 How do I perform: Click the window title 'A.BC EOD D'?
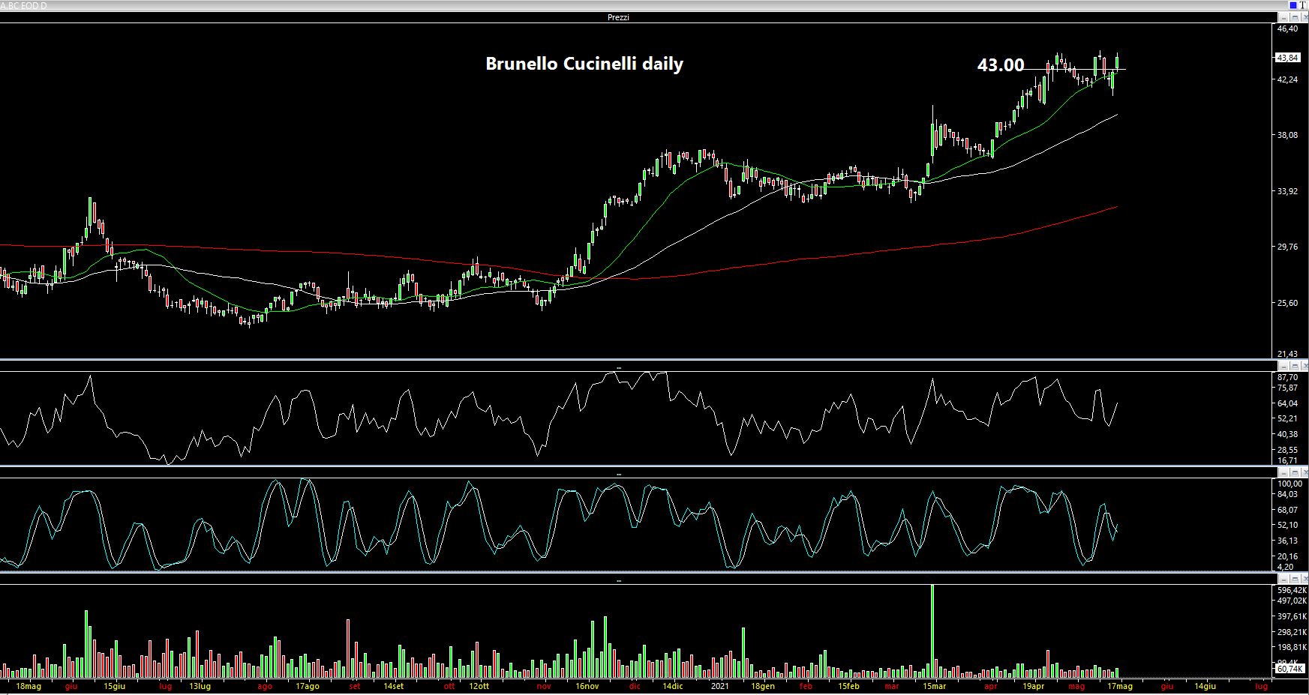pos(23,5)
